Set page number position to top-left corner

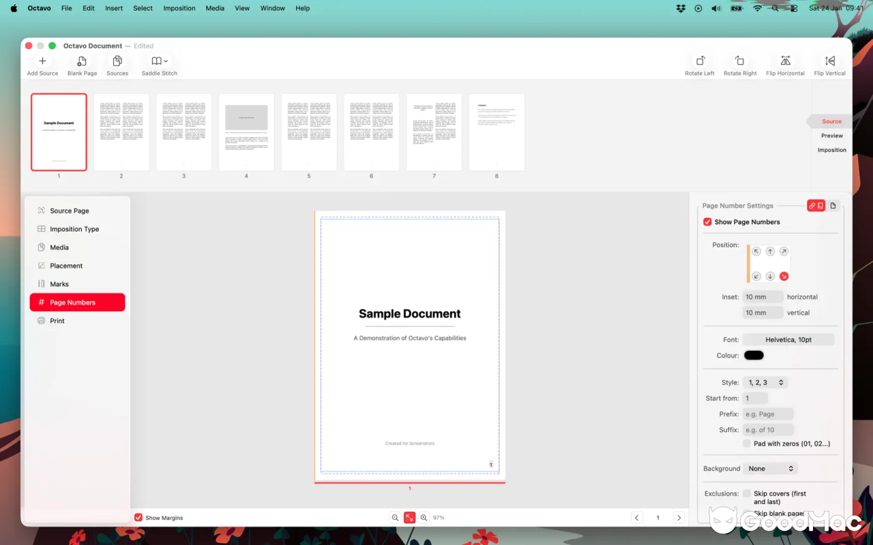pyautogui.click(x=756, y=251)
